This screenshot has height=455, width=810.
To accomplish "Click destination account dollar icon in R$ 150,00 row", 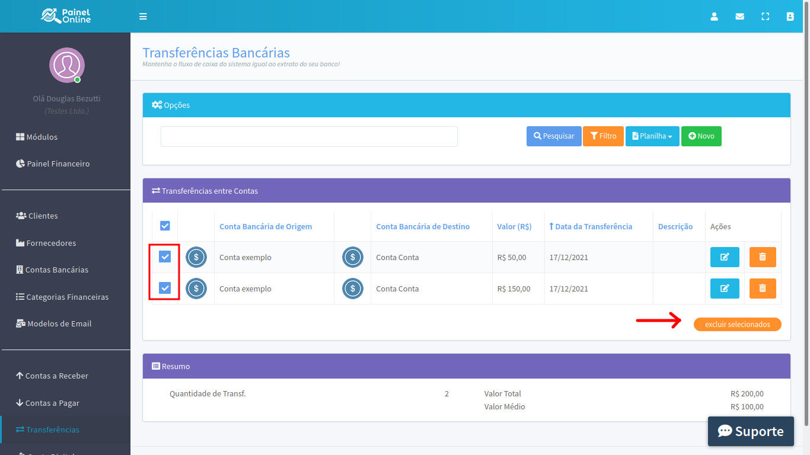I will point(353,289).
